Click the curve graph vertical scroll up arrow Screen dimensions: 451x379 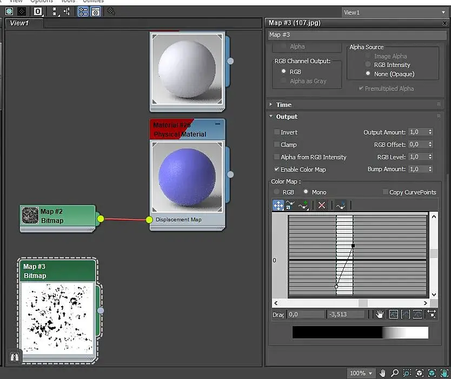click(434, 216)
